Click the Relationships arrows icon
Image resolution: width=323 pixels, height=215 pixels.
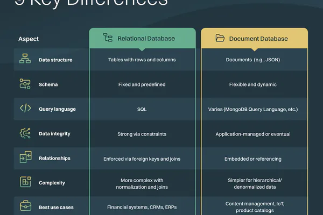coord(25,157)
